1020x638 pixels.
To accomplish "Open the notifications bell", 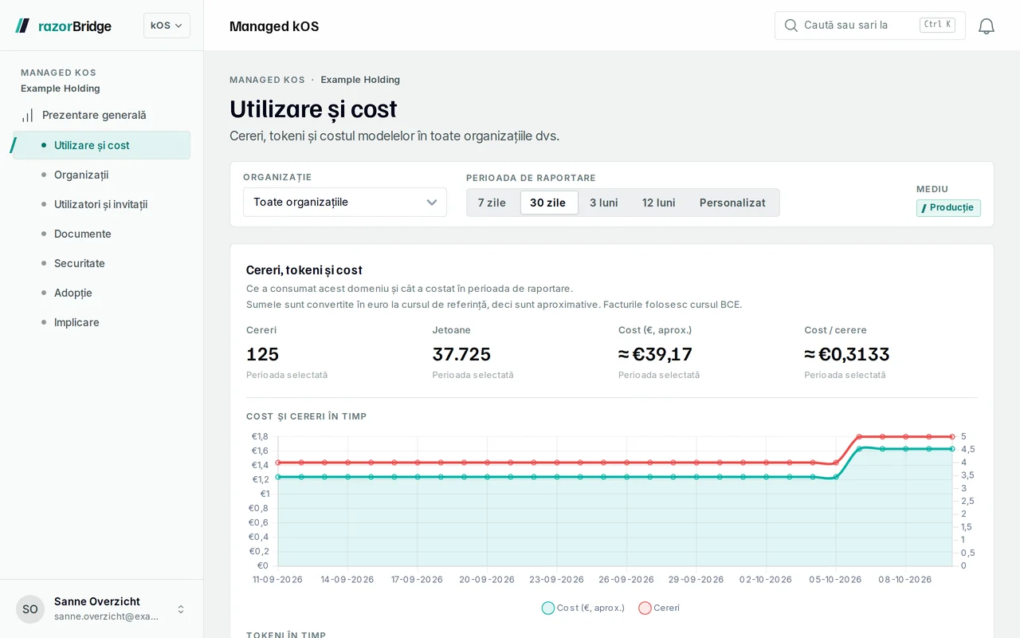I will 987,26.
